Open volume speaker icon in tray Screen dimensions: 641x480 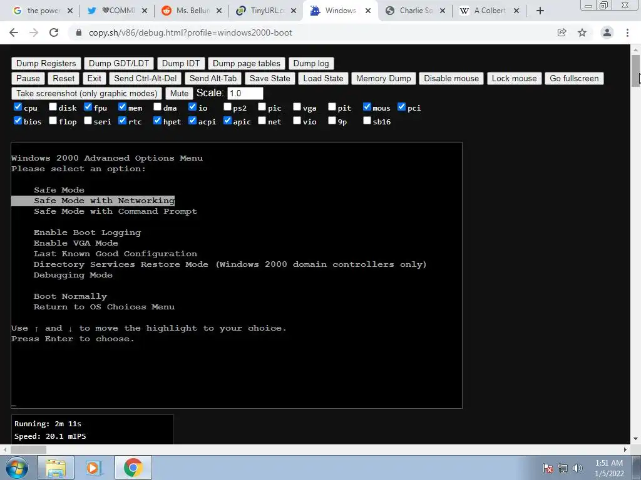point(578,468)
